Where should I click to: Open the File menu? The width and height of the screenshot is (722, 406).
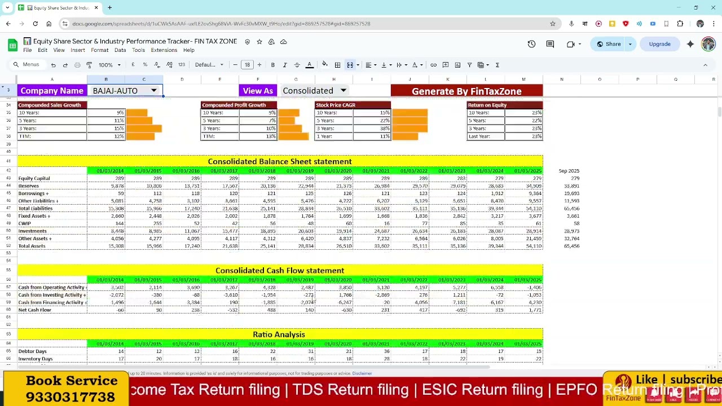point(27,50)
